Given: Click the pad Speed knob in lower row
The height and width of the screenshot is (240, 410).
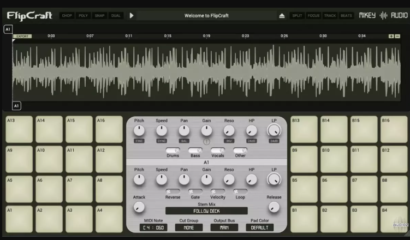Looking at the screenshot, I should (162, 179).
